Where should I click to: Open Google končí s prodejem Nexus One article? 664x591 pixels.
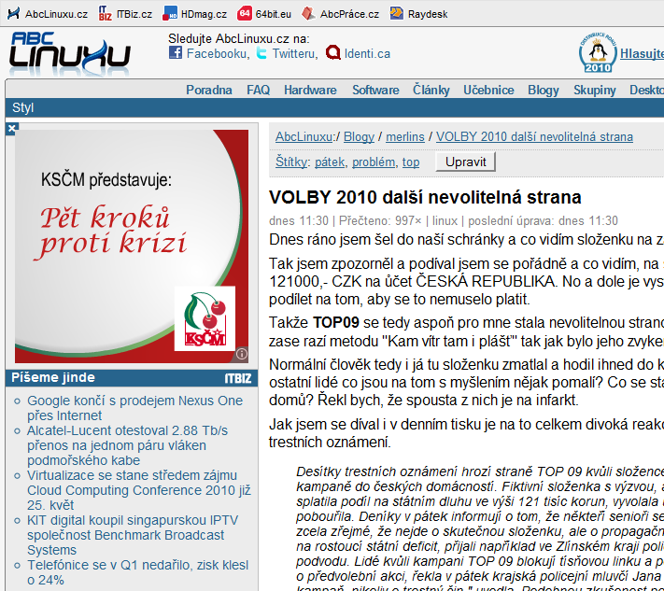[134, 408]
